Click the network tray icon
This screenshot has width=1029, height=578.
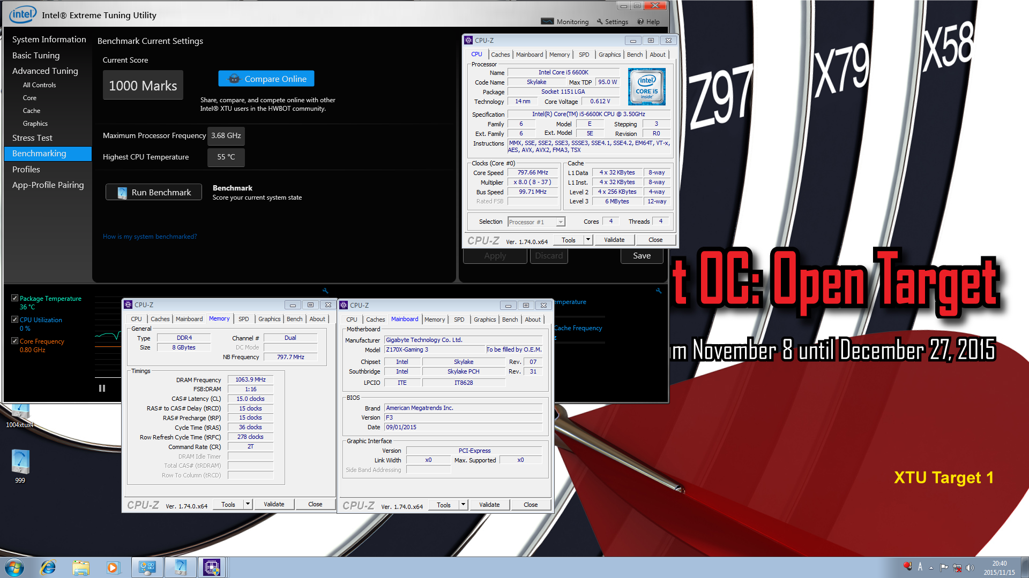pos(957,568)
